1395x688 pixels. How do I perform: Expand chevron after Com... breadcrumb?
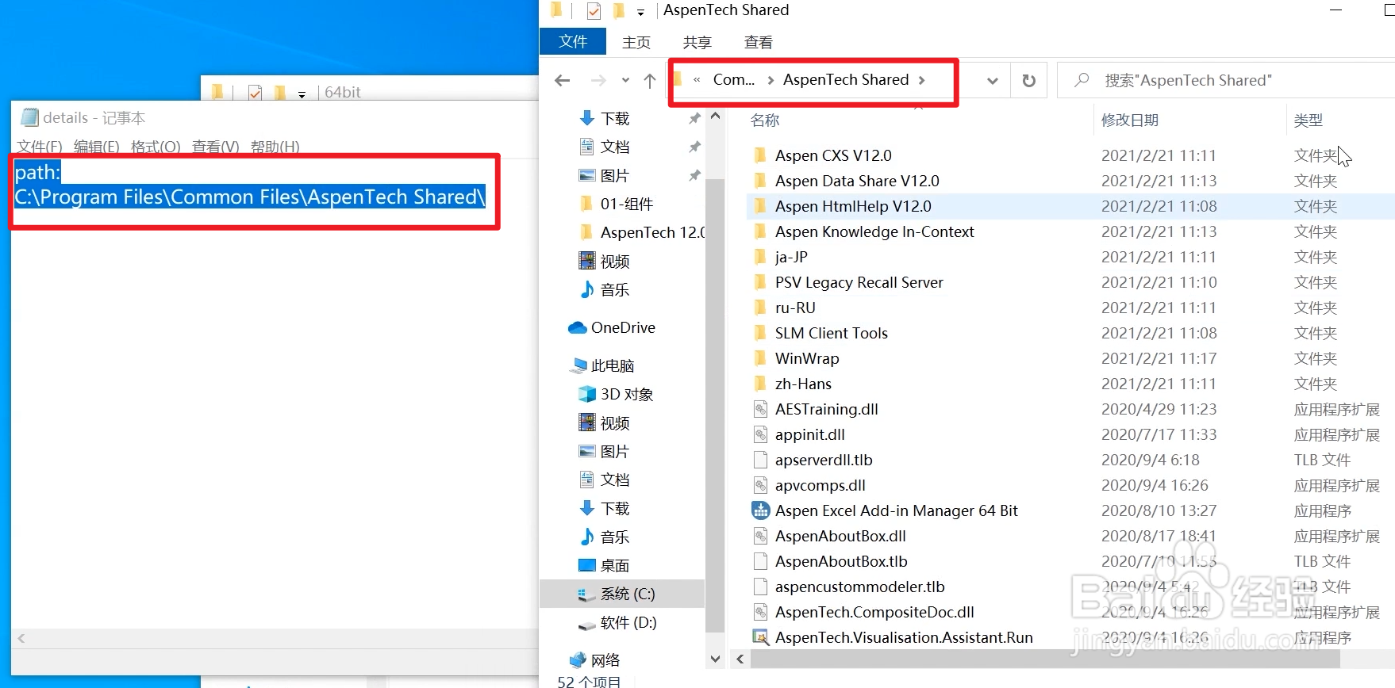point(770,80)
